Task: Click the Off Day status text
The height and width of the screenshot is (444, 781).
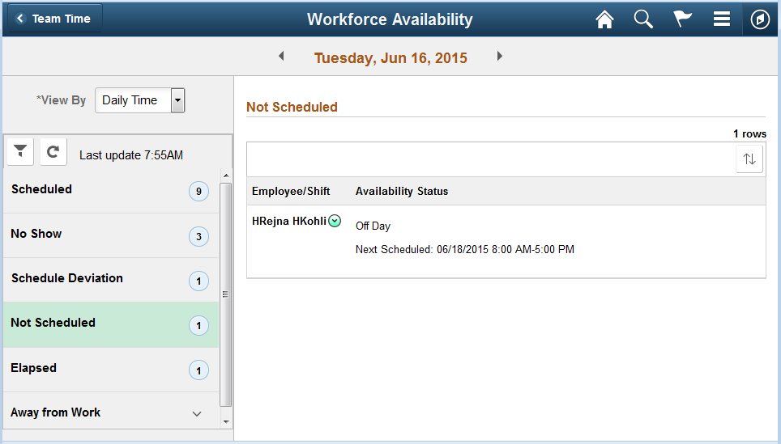Action: pyautogui.click(x=373, y=226)
